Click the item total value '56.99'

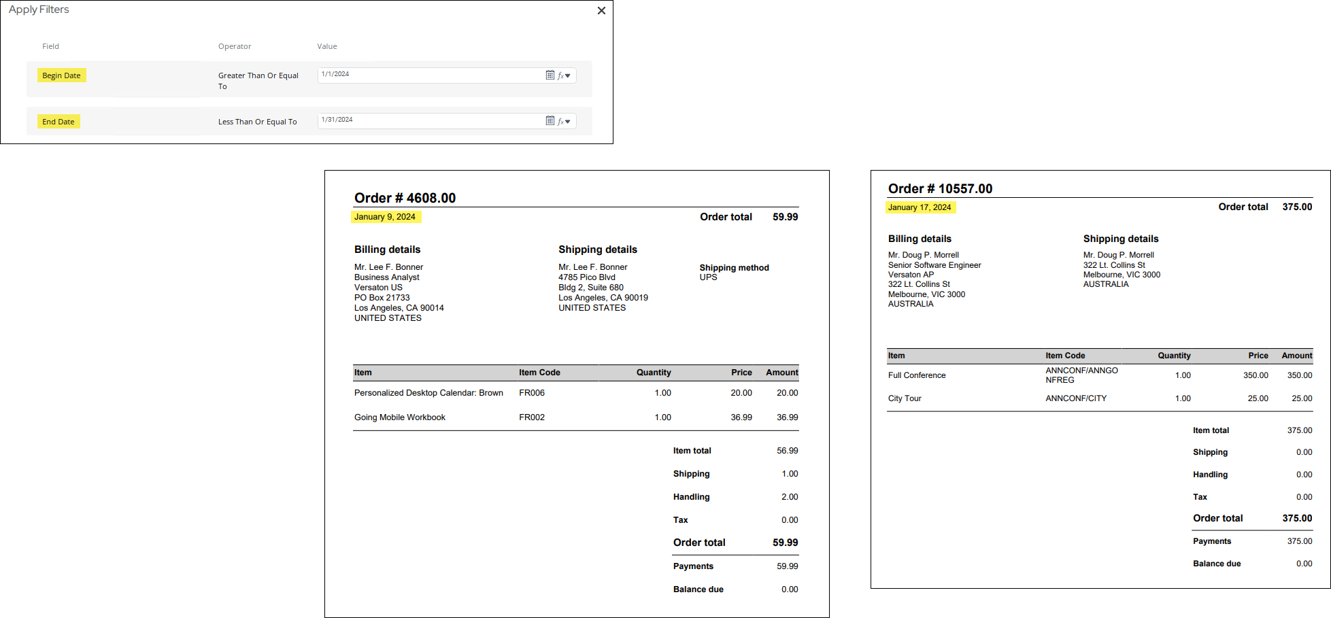coord(788,451)
